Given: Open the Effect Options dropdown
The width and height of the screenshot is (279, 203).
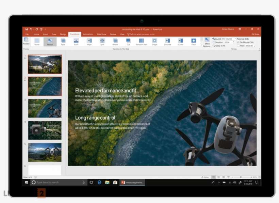Looking at the screenshot, I should [207, 42].
